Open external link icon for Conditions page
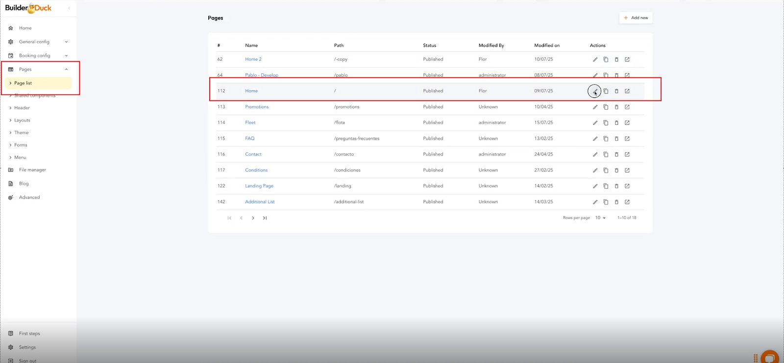784x363 pixels. [x=627, y=170]
